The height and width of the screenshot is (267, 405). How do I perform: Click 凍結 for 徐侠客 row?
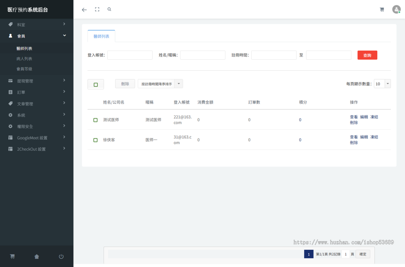[374, 137]
